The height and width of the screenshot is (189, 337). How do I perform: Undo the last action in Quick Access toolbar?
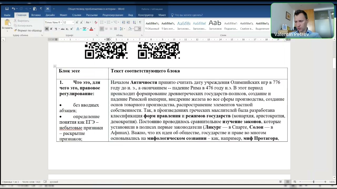pos(13,9)
